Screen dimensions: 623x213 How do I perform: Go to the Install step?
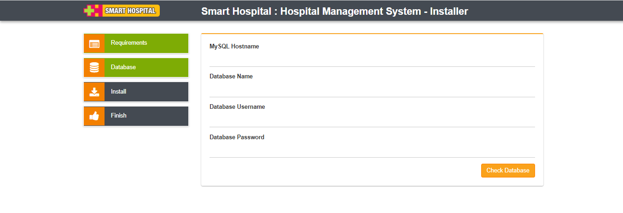click(119, 92)
